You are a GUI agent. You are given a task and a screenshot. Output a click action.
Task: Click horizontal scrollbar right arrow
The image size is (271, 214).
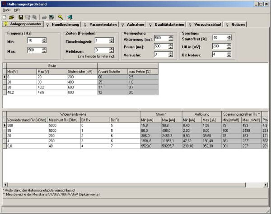click(265, 185)
